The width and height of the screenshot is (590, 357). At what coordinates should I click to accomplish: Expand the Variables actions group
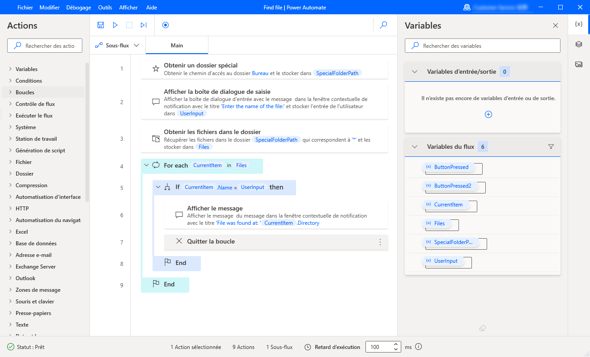click(x=10, y=69)
